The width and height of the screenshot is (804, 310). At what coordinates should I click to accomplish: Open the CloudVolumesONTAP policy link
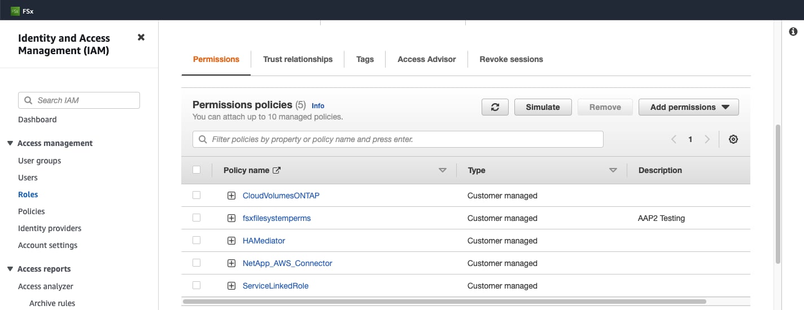[x=281, y=196]
